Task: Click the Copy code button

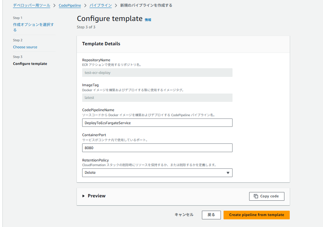Action: tap(266, 196)
